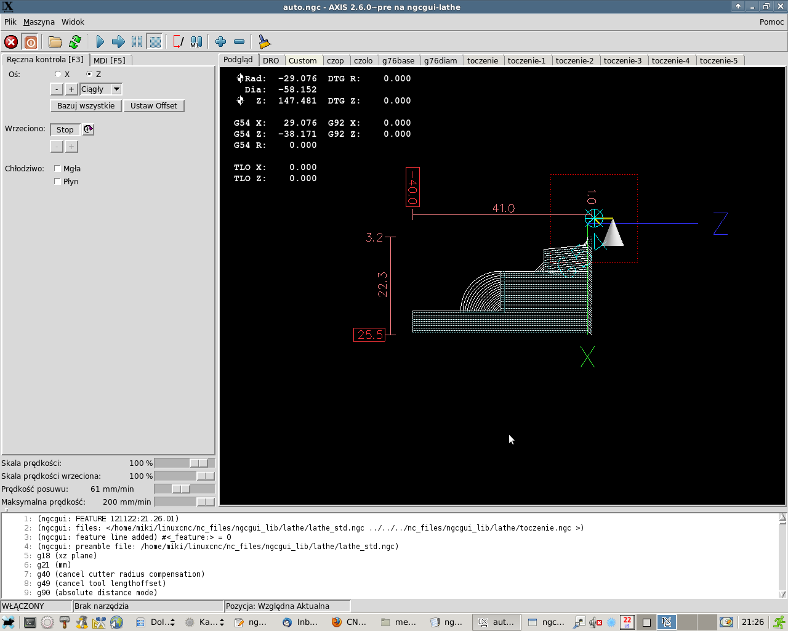The image size is (788, 631).
Task: Toggle the emergency stop (E-Stop) button
Action: (x=11, y=42)
